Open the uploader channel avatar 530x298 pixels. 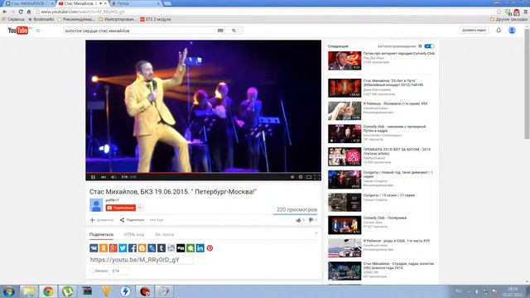click(x=96, y=205)
